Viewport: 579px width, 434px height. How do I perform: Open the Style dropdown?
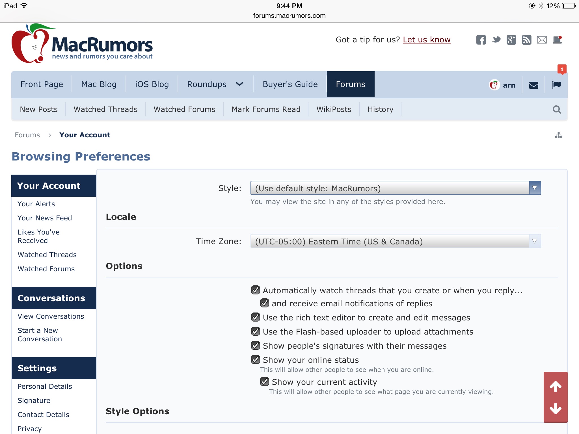396,188
